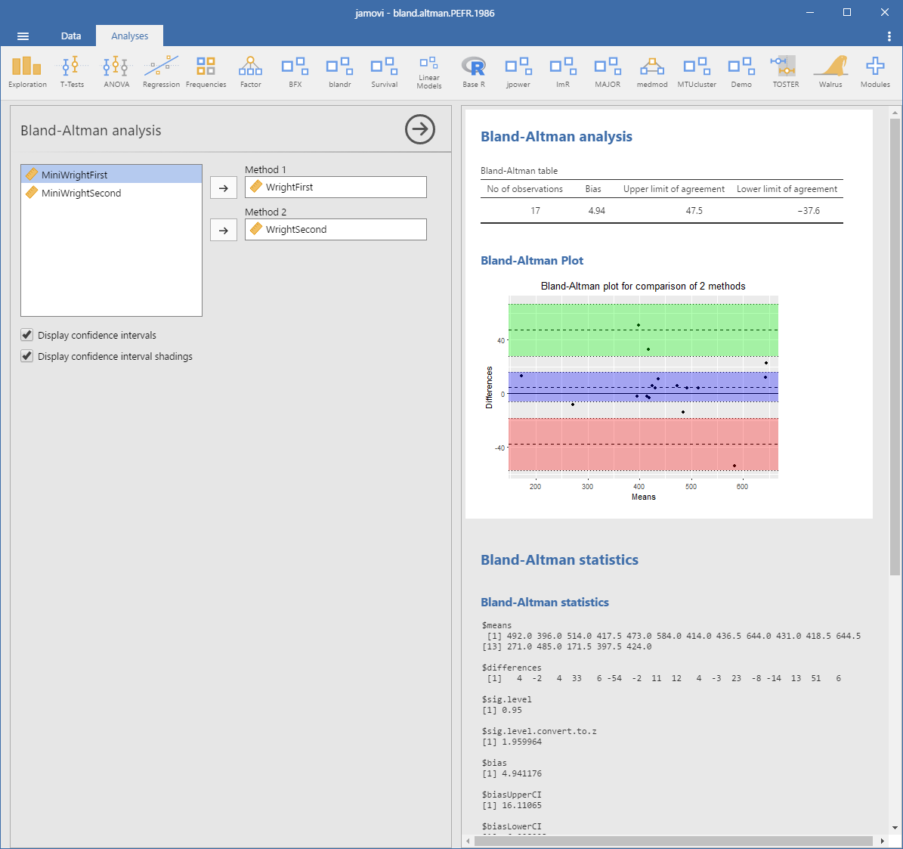Screen dimensions: 903x849
Task: Open the MAJOR module menu
Action: tap(608, 72)
